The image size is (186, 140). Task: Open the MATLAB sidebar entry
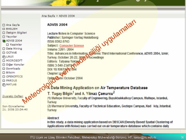11,85
